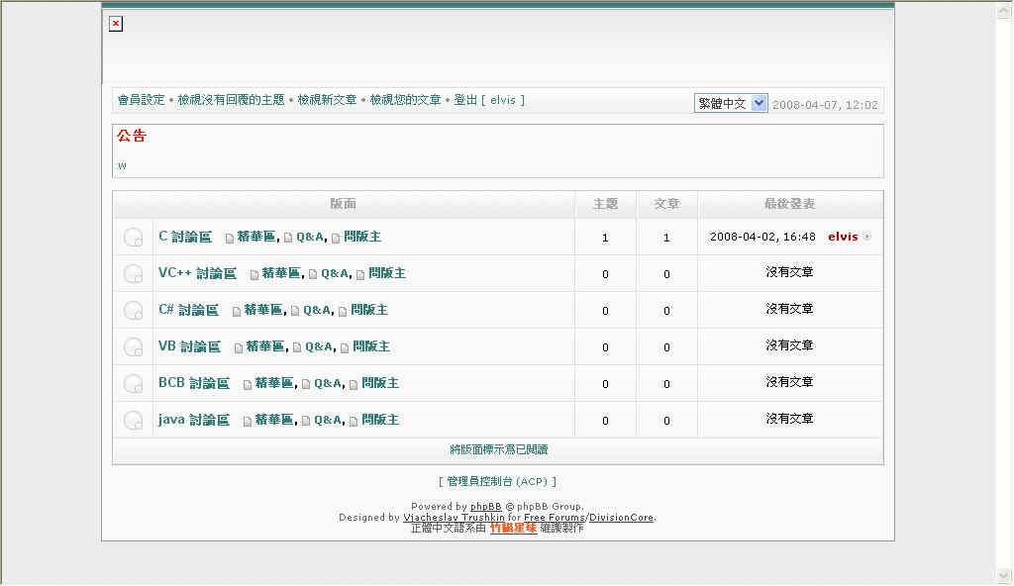This screenshot has width=1014, height=586.
Task: Open the C 討論區 forum
Action: tap(185, 237)
